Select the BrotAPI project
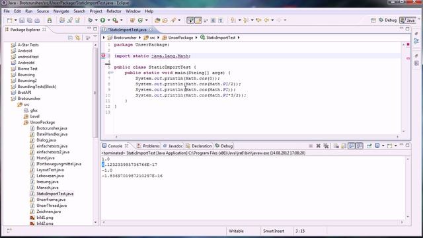 24,93
